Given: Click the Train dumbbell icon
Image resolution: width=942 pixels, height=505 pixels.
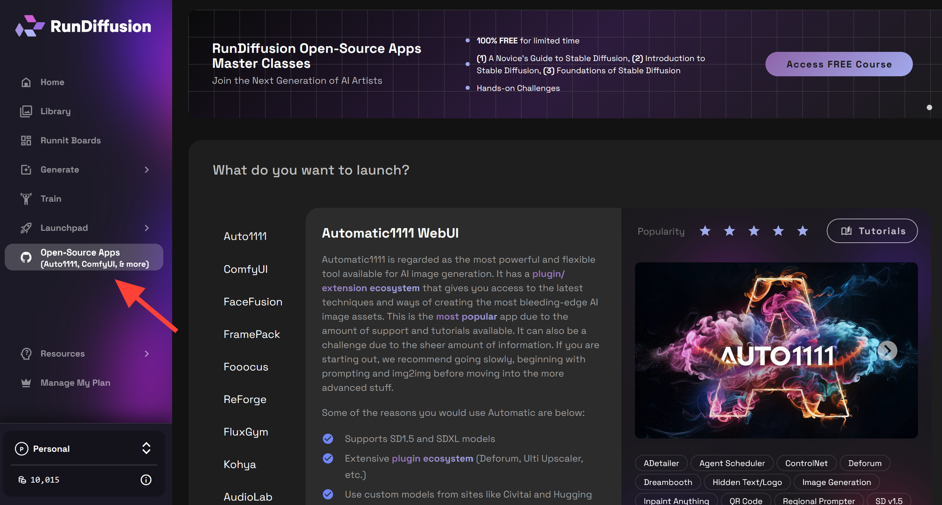Looking at the screenshot, I should coord(26,198).
